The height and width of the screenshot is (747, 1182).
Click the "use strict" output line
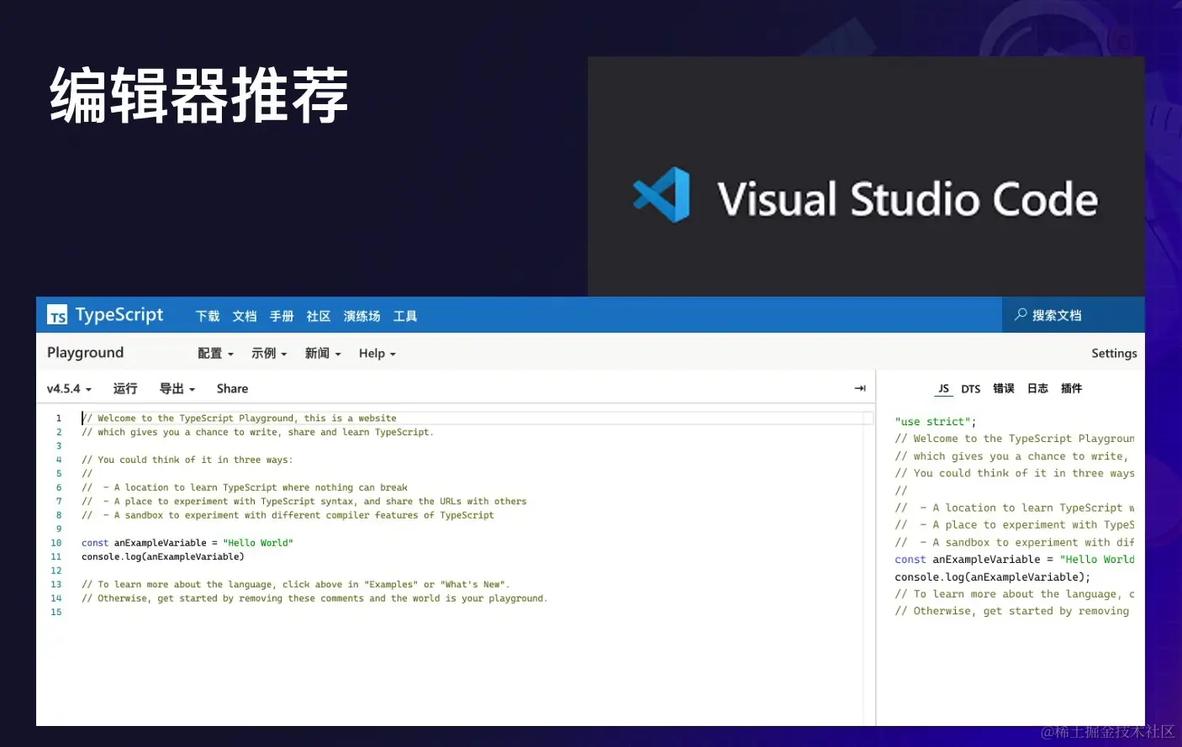(x=936, y=421)
